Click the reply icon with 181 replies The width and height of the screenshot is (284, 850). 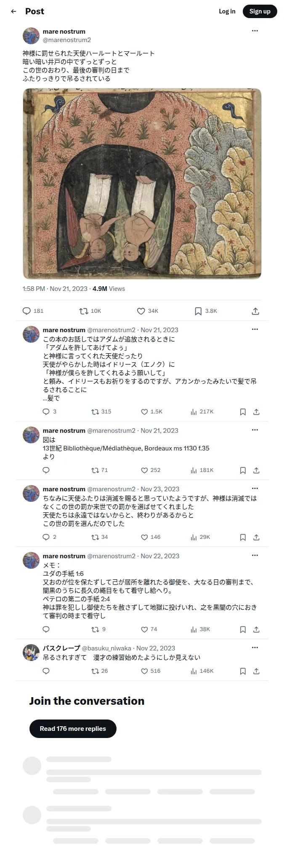(x=27, y=311)
